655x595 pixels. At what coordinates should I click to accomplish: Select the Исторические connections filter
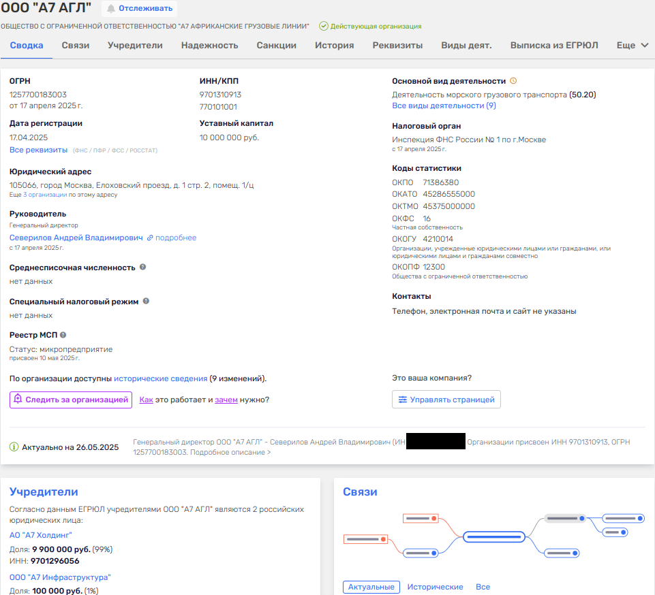(x=436, y=587)
